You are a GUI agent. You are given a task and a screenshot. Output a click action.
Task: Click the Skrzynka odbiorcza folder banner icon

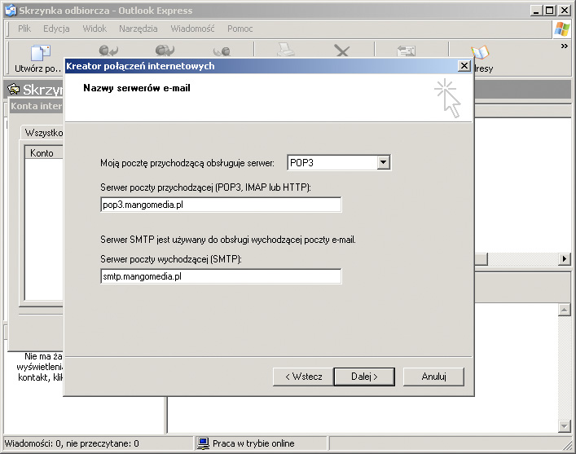(x=14, y=89)
